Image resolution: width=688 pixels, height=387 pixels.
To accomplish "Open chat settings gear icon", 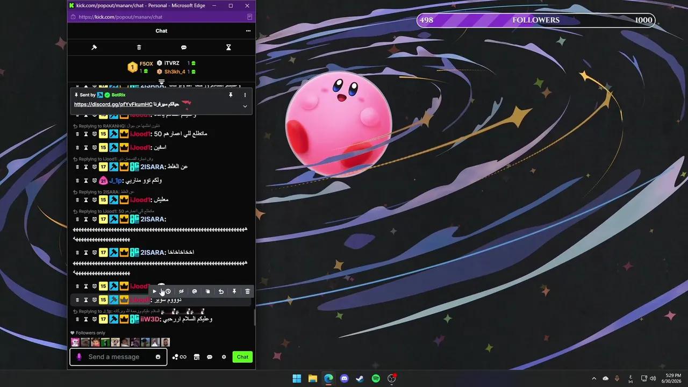I will point(224,357).
